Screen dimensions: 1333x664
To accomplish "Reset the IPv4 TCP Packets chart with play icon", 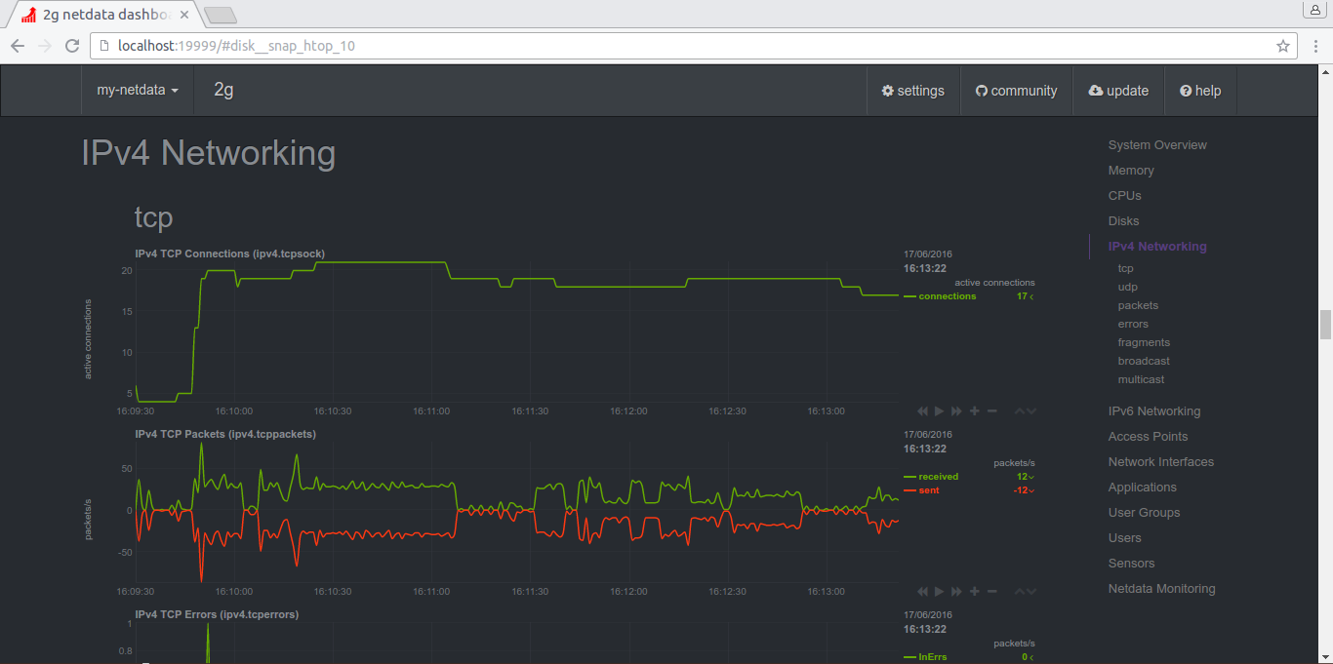I will pyautogui.click(x=940, y=592).
